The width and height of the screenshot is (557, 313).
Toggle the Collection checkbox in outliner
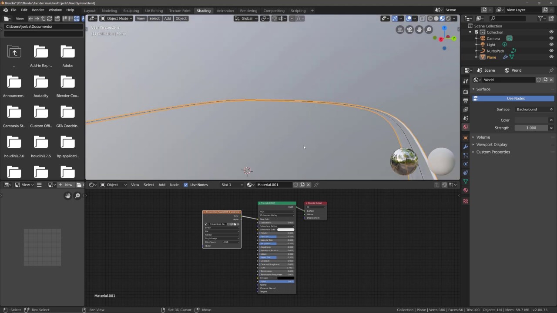[476, 32]
